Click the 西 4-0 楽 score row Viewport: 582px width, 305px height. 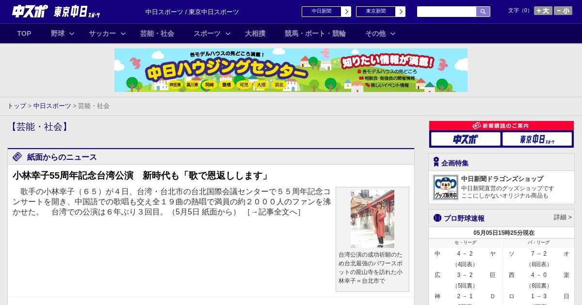click(539, 275)
